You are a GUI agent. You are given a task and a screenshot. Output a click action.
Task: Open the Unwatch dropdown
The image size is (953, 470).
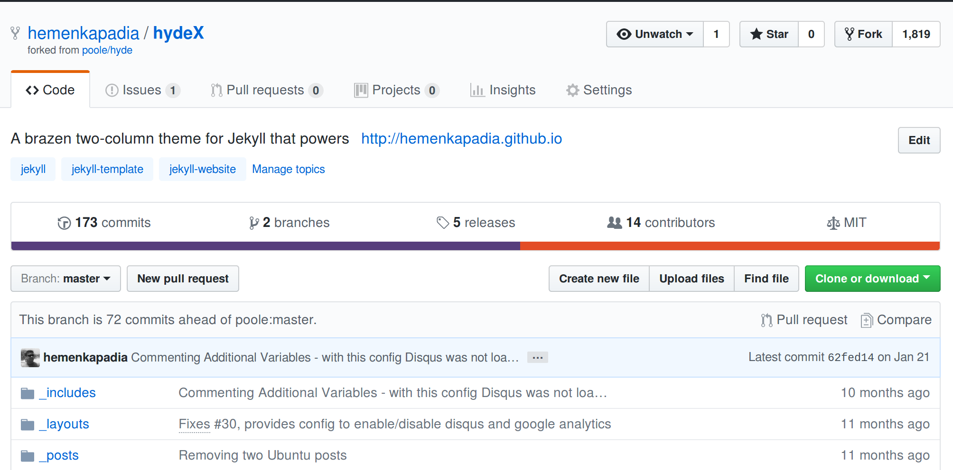click(x=655, y=34)
